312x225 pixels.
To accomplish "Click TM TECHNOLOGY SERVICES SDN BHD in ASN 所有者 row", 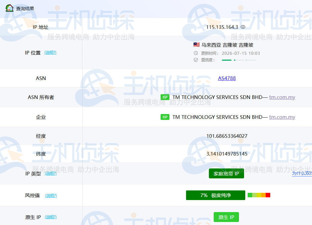I will [x=217, y=97].
